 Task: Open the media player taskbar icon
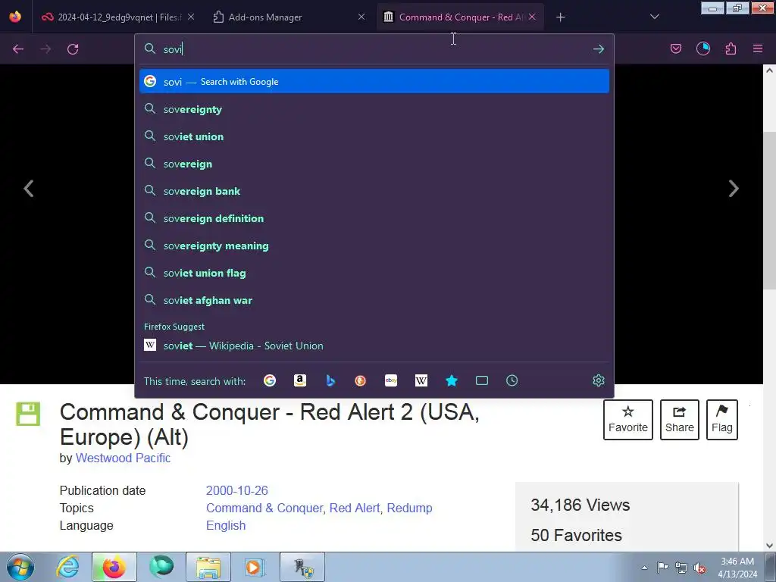[x=255, y=567]
